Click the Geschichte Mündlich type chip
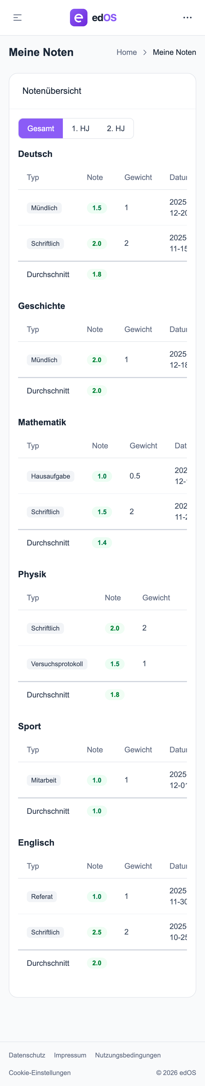The image size is (205, 1086). [44, 360]
